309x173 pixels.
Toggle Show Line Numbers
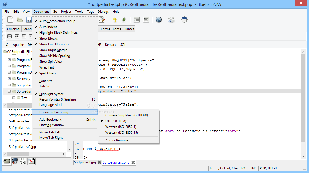click(65, 44)
